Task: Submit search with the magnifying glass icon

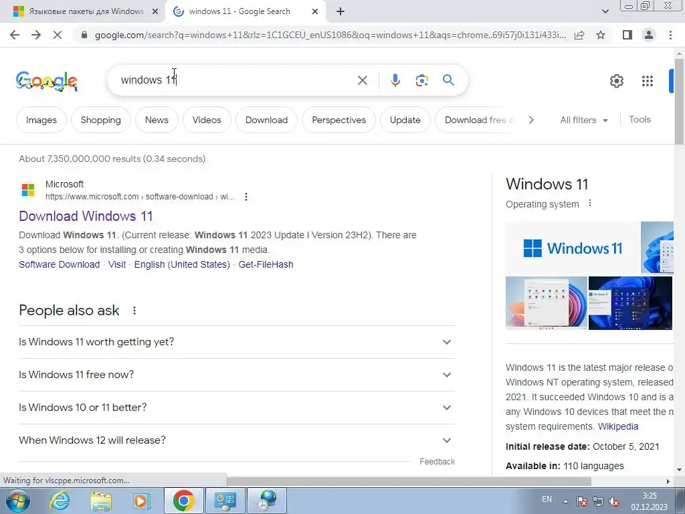Action: (x=449, y=80)
